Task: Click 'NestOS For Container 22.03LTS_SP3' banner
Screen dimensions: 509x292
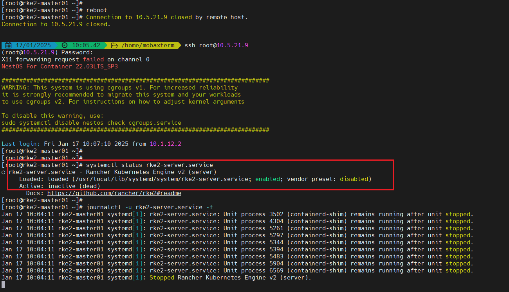Action: click(60, 66)
